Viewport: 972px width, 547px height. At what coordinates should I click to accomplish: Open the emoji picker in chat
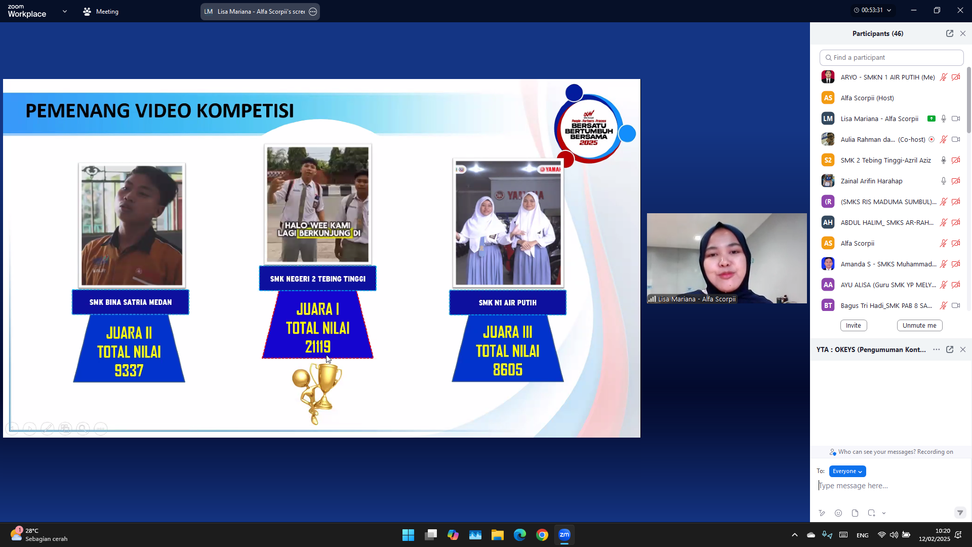pyautogui.click(x=838, y=513)
